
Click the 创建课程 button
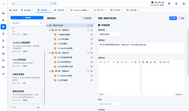[x=27, y=18]
